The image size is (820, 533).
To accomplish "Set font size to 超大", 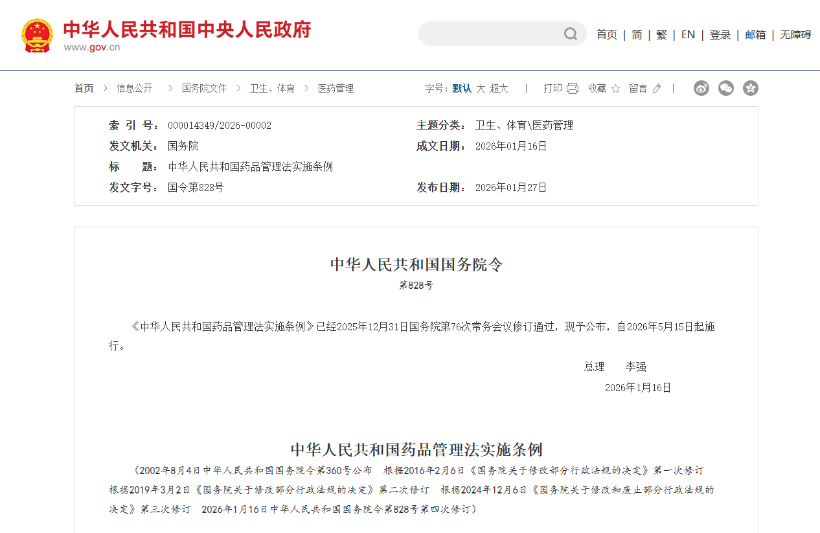I will 499,89.
